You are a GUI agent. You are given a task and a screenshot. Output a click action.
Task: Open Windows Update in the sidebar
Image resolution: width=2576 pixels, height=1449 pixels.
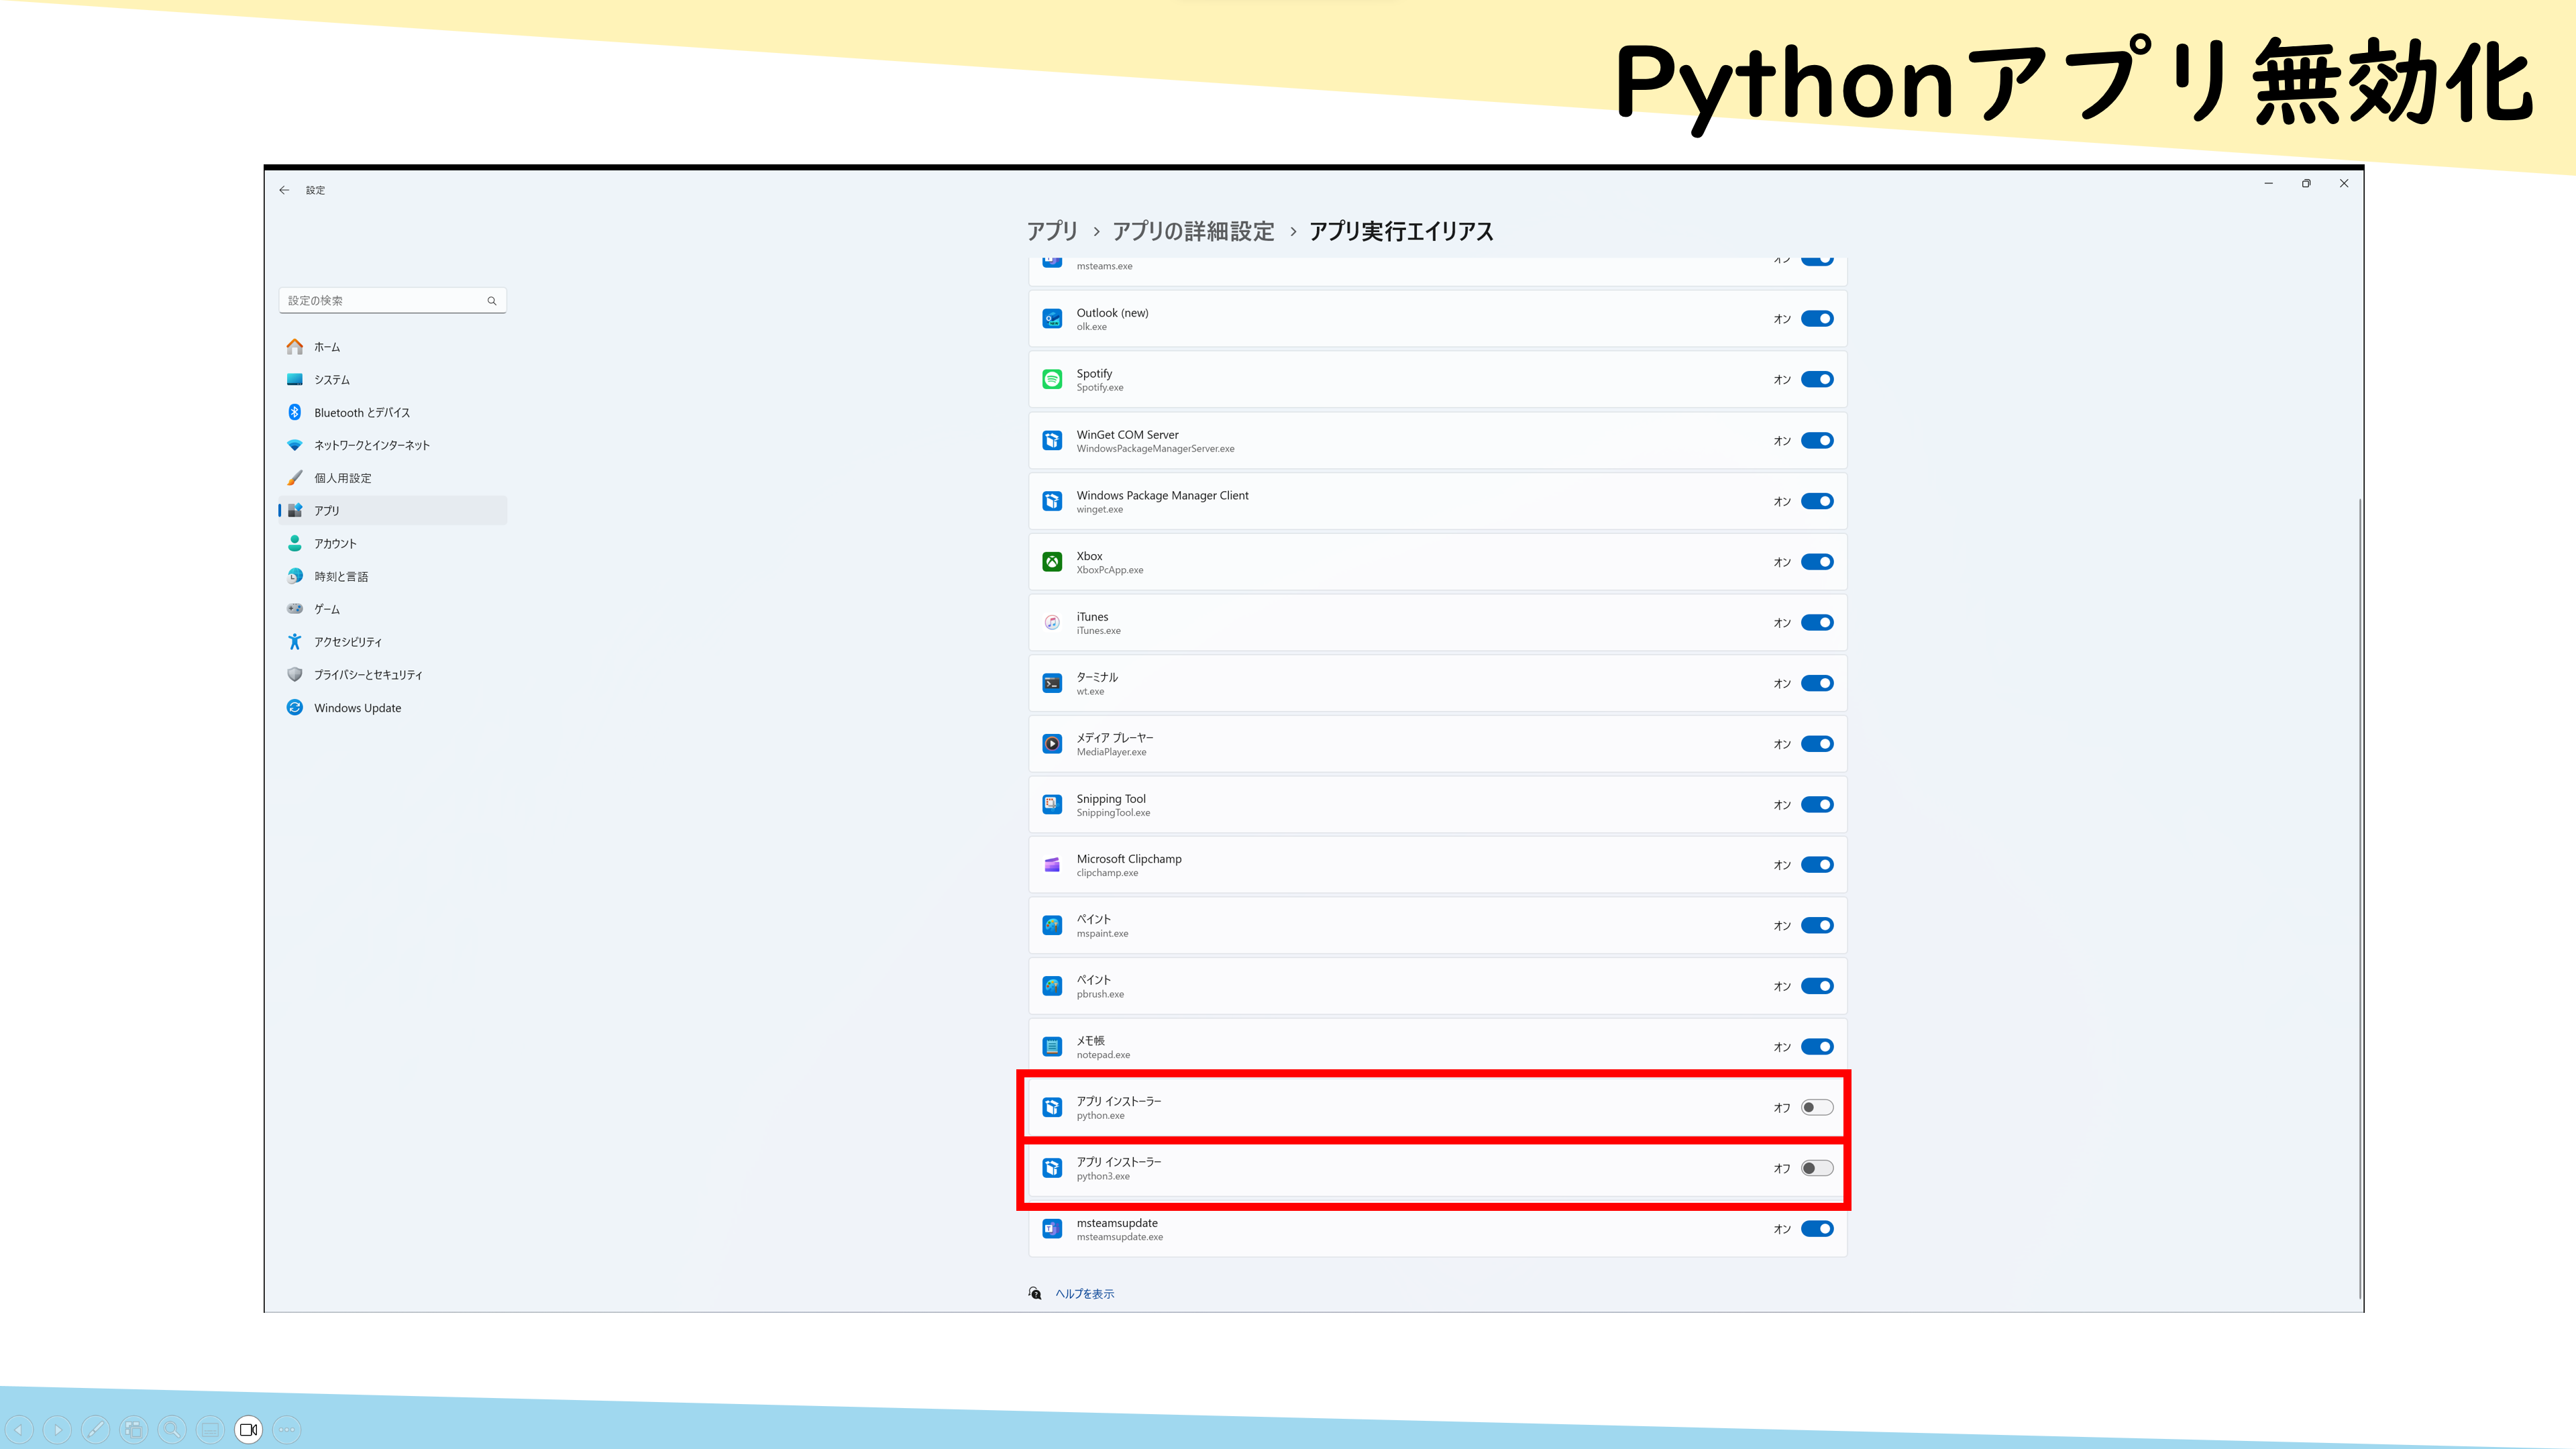pyautogui.click(x=393, y=708)
